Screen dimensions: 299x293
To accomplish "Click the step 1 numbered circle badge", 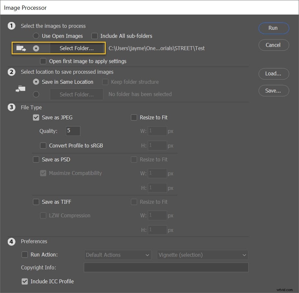I will click(12, 26).
